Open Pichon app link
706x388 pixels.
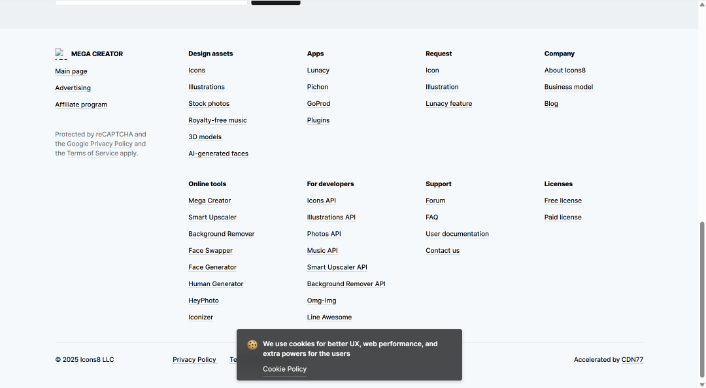tap(318, 87)
